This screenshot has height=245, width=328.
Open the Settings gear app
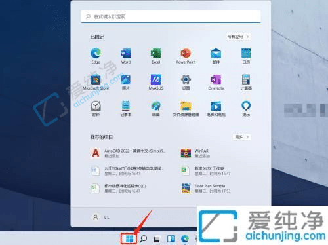point(186,83)
